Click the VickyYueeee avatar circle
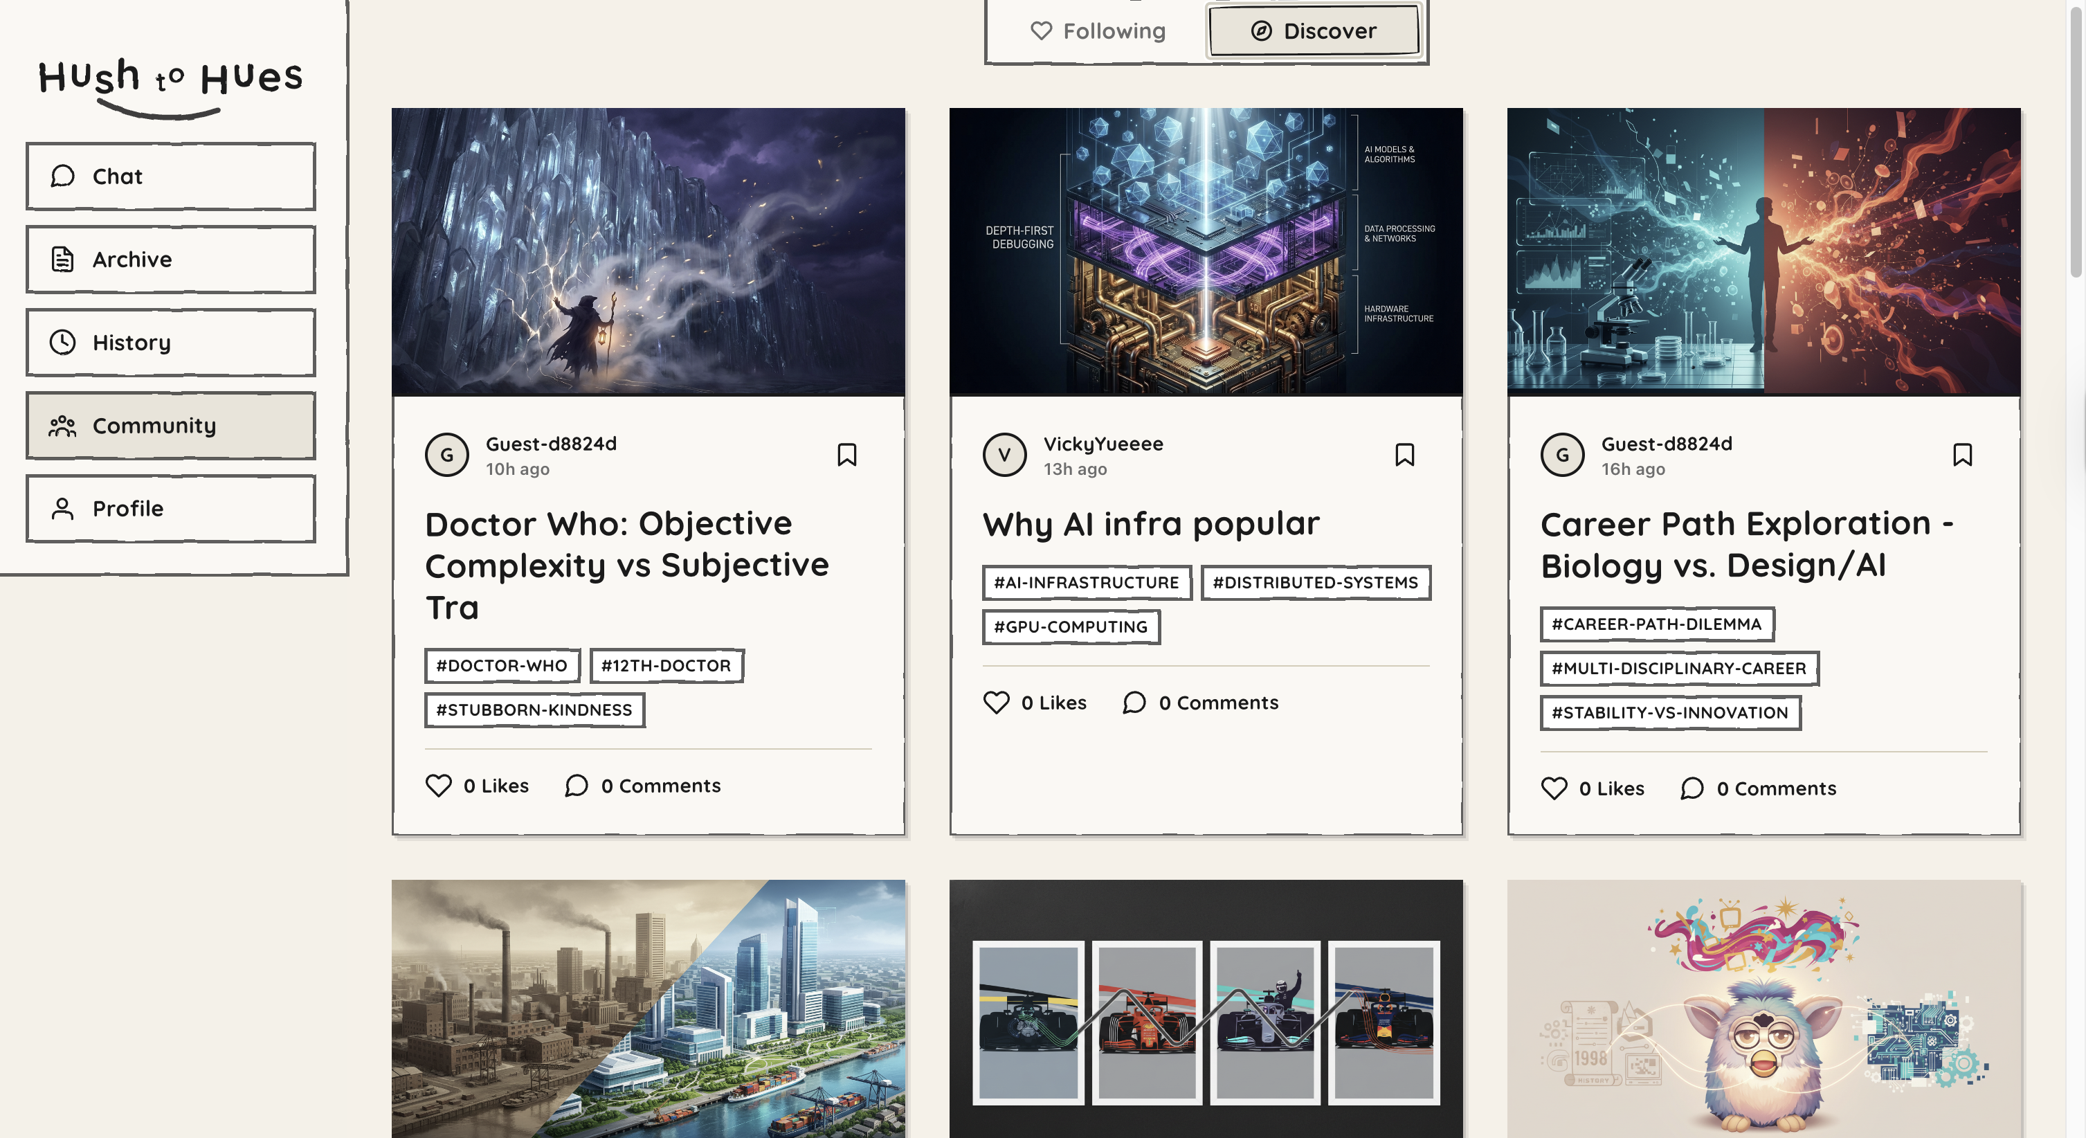The width and height of the screenshot is (2086, 1138). click(1004, 454)
